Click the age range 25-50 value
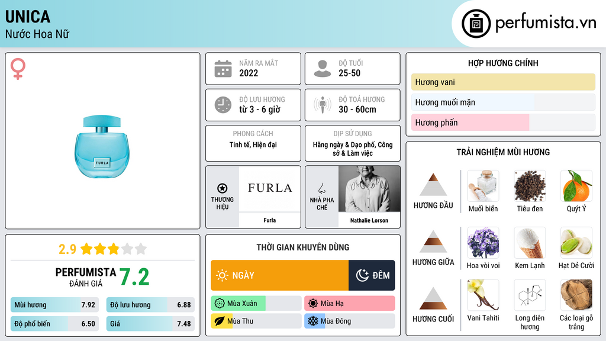Image resolution: width=606 pixels, height=341 pixels. [x=349, y=73]
